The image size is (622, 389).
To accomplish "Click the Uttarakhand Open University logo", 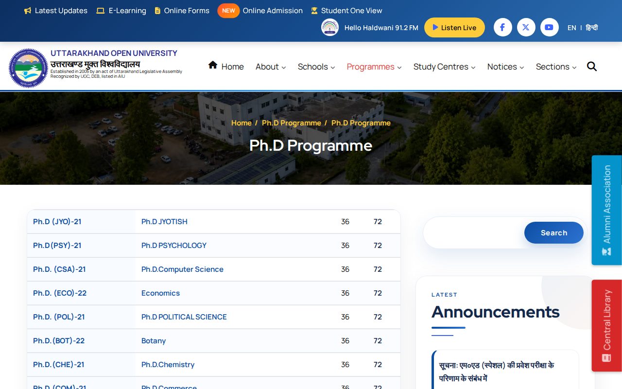I will [28, 68].
